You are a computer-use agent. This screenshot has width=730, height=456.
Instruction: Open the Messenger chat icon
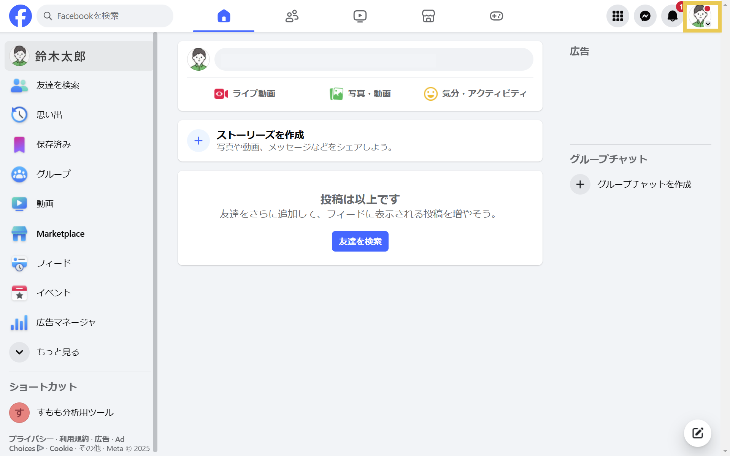645,16
